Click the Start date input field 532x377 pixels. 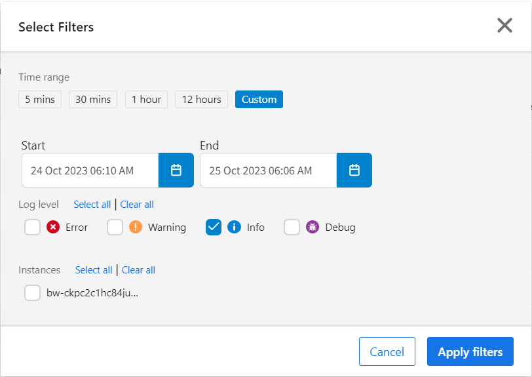point(90,170)
